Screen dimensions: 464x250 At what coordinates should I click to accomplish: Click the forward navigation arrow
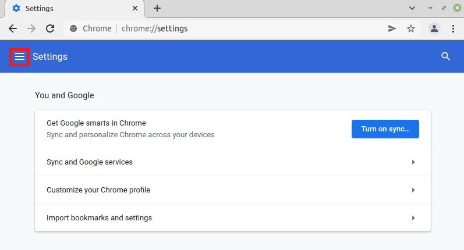click(31, 28)
